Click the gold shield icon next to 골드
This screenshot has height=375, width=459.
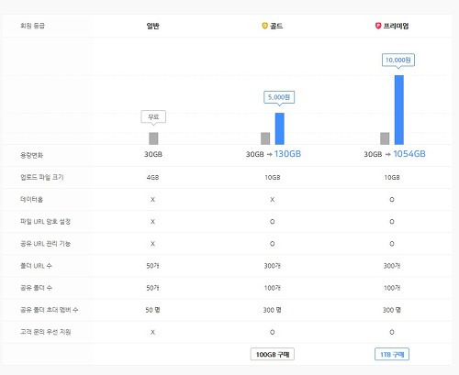point(265,26)
